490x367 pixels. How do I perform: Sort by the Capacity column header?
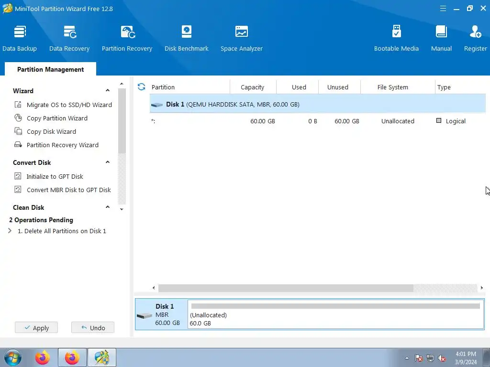point(253,87)
